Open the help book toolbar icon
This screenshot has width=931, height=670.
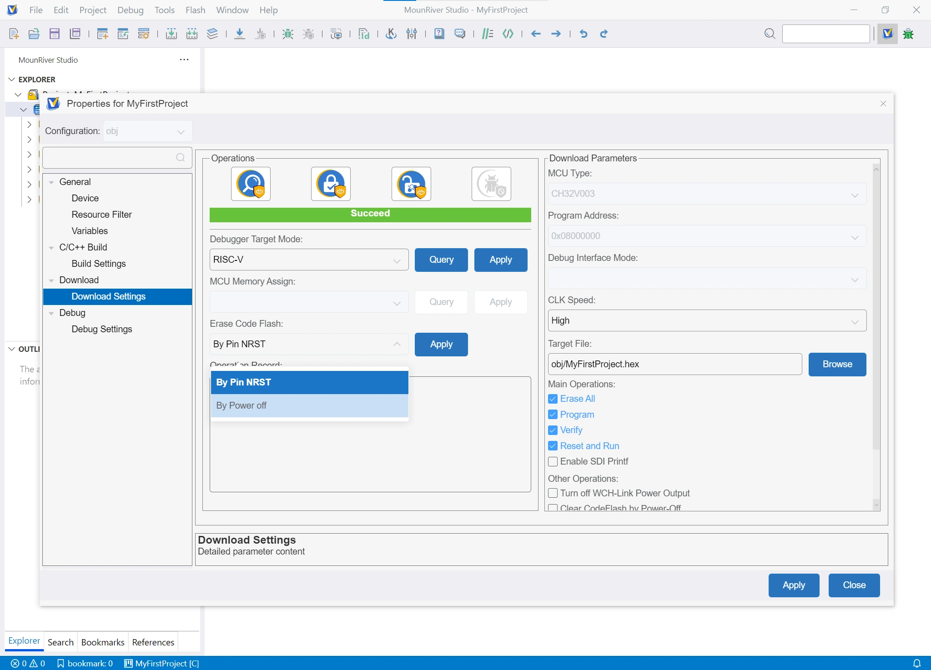click(x=439, y=34)
